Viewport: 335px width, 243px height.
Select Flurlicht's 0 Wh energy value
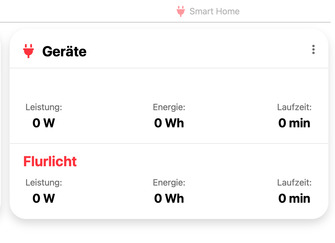169,198
